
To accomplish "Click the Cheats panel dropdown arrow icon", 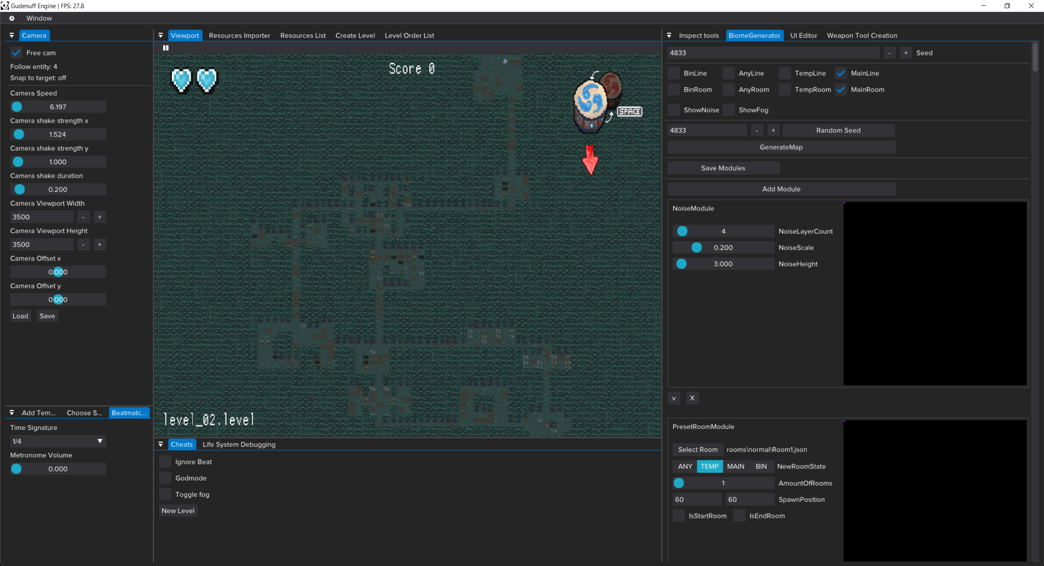I will (161, 444).
